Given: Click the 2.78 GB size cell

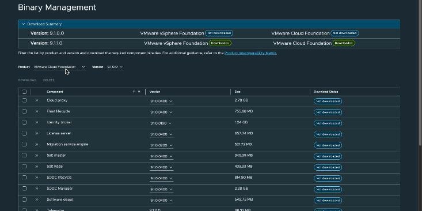Looking at the screenshot, I should pos(241,100).
